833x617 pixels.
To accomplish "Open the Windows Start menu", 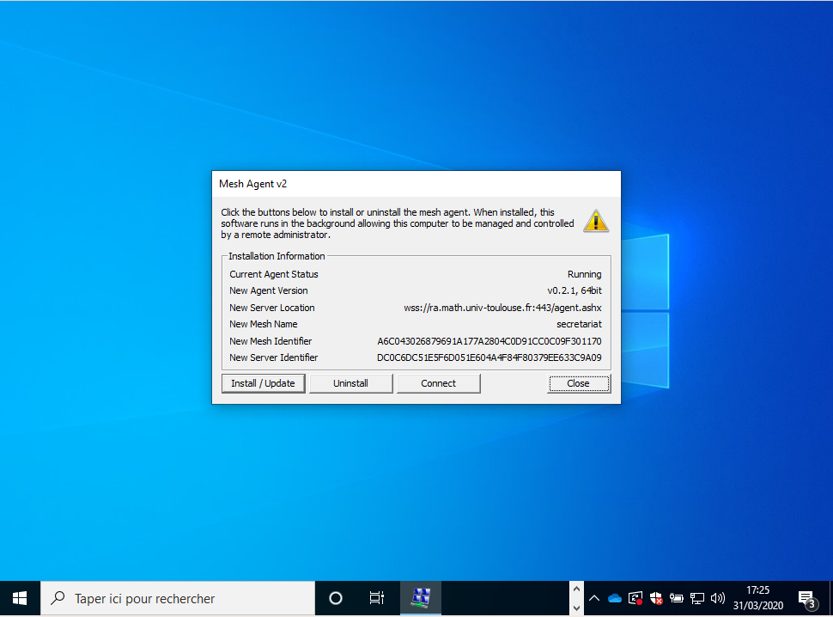I will coord(20,598).
